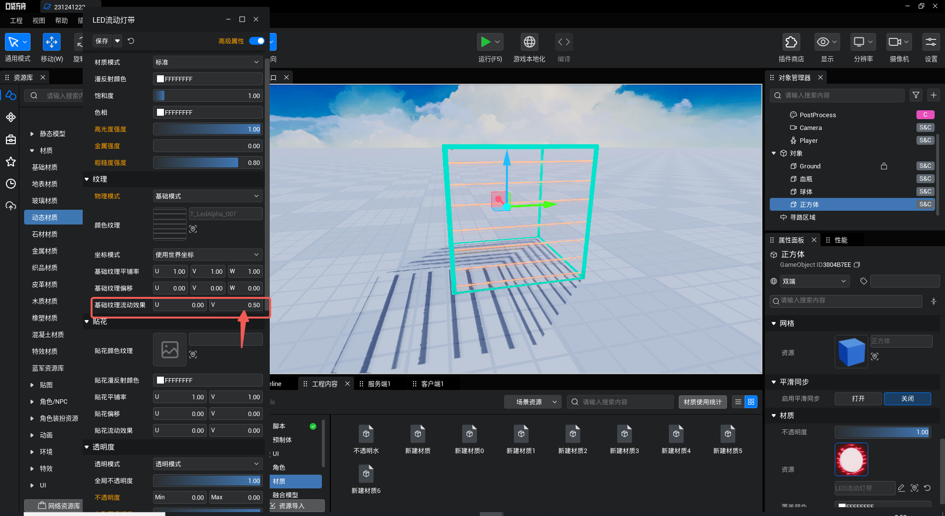Open the 透明模式 dropdown

pos(207,464)
